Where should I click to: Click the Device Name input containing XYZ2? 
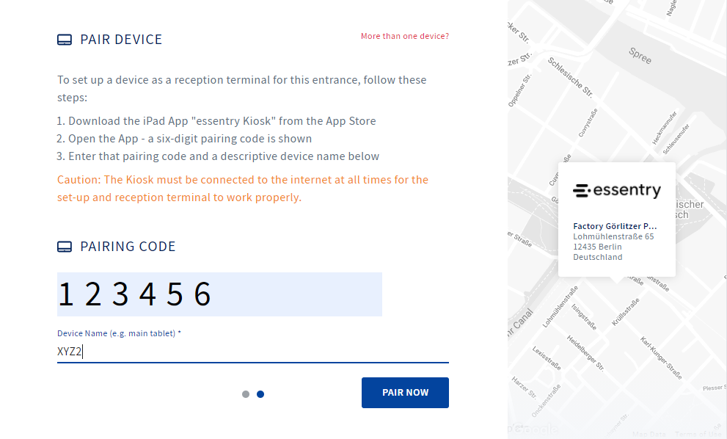point(252,352)
